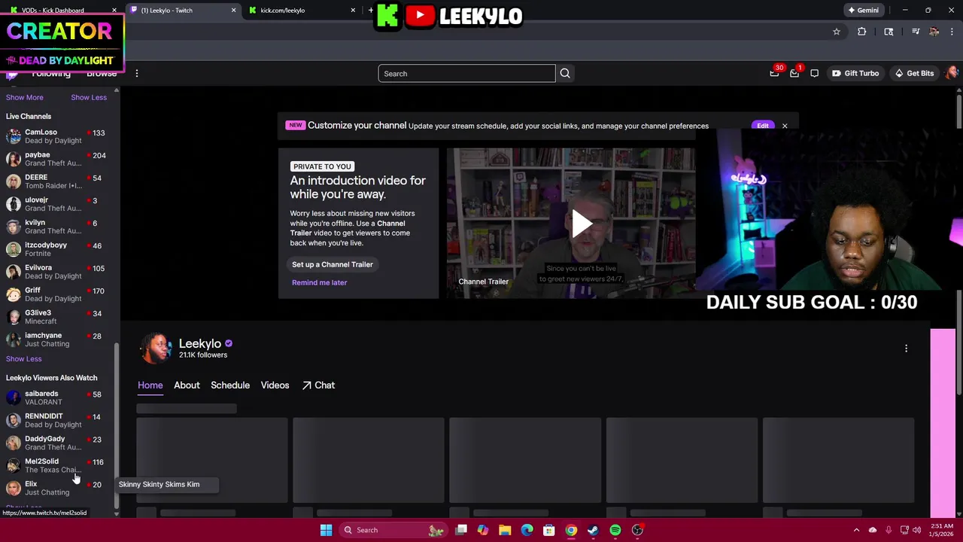Image resolution: width=963 pixels, height=542 pixels.
Task: Open Chrome extensions puzzle icon
Action: point(862,32)
